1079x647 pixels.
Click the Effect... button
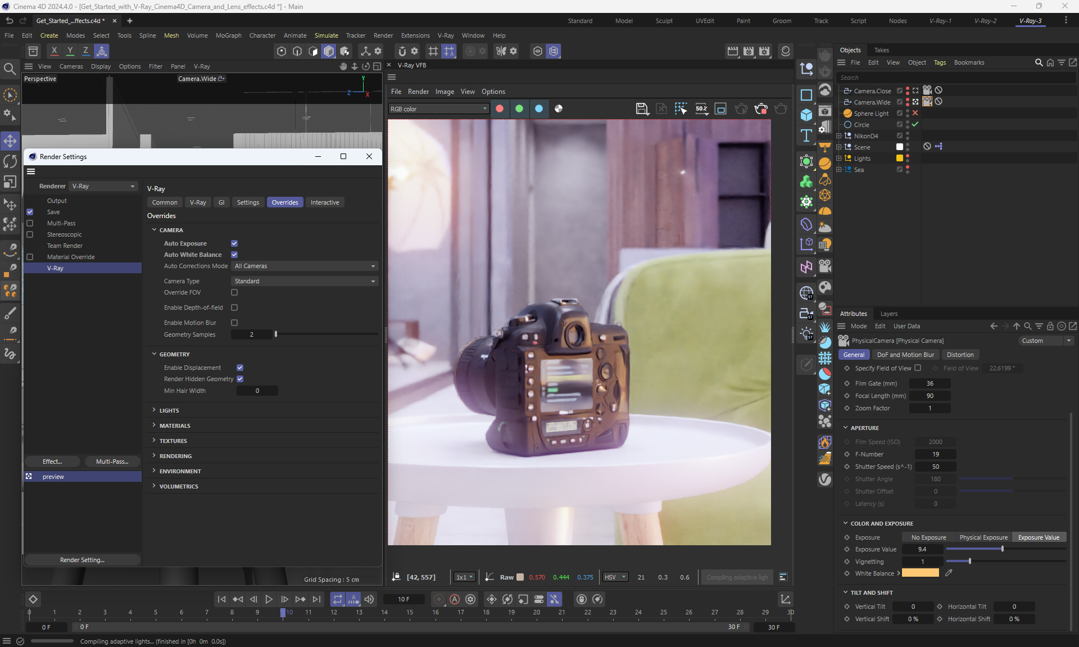pos(52,462)
